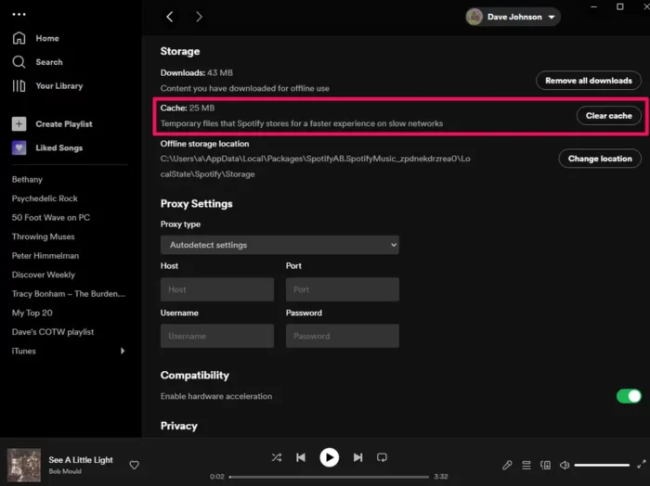Toggle Enable hardware acceleration switch
This screenshot has height=486, width=650.
pos(629,396)
